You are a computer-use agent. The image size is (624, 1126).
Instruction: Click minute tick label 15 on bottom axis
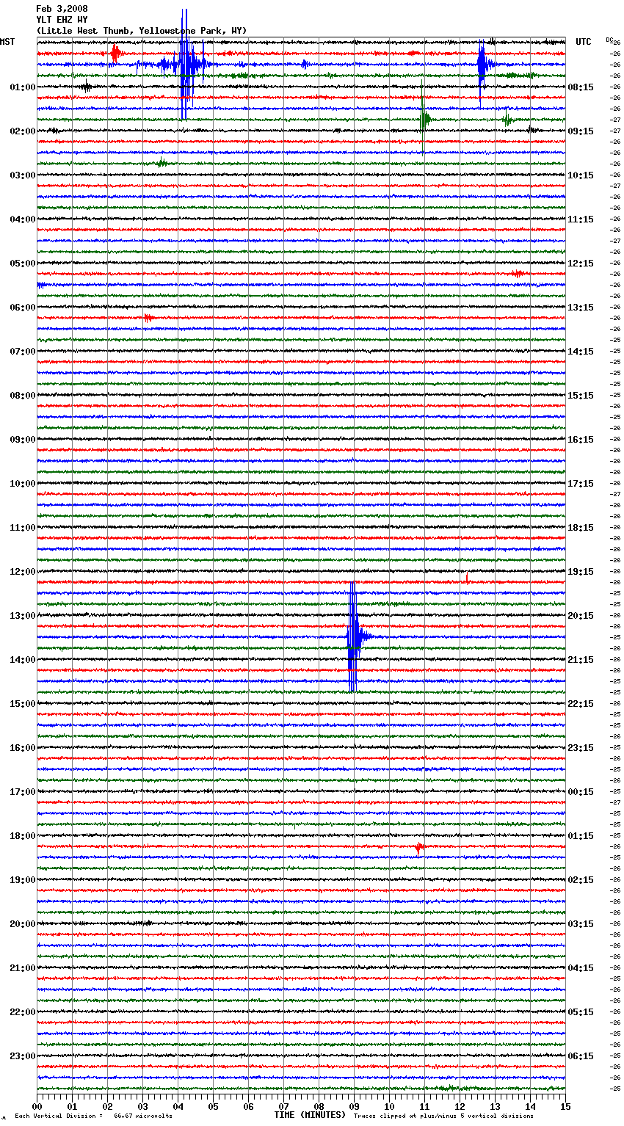tap(565, 1106)
